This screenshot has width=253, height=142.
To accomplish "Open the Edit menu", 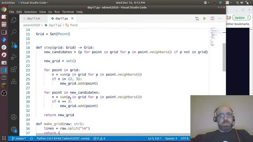I will 19,12.
